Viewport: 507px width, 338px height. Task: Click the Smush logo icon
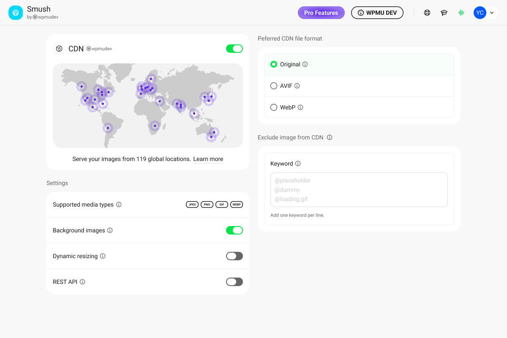(16, 13)
